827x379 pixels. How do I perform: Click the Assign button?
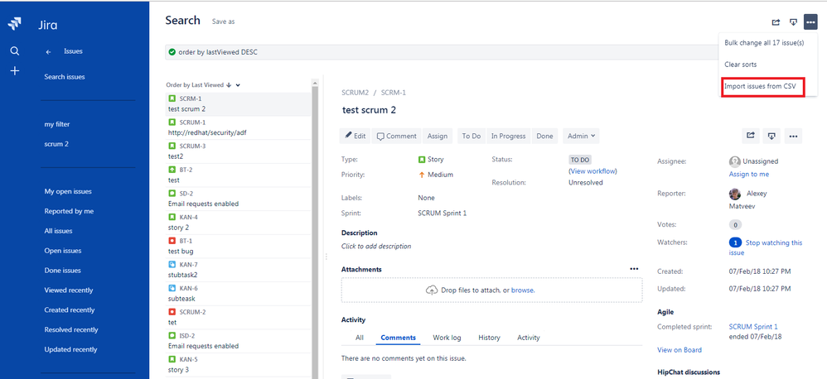pos(438,136)
